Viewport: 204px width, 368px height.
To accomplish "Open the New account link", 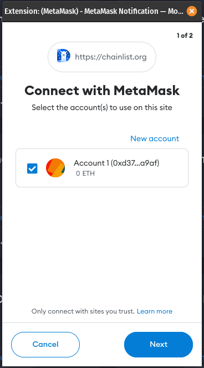I will [x=155, y=138].
